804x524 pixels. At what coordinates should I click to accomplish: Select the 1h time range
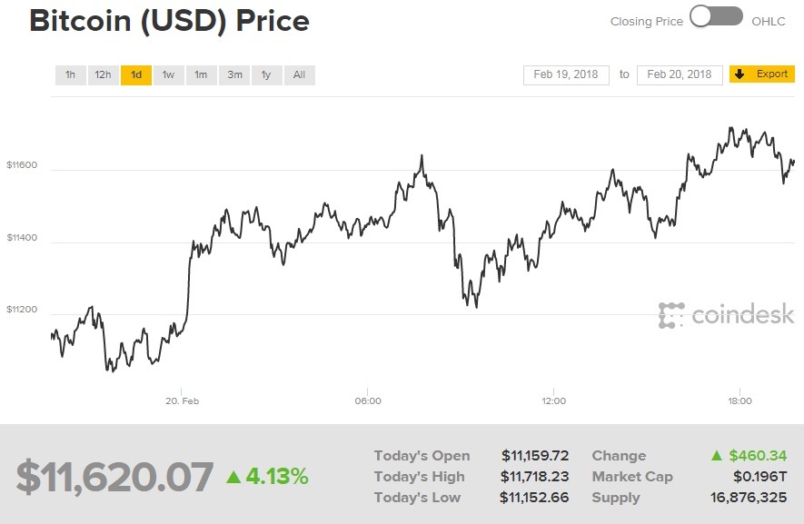click(70, 74)
